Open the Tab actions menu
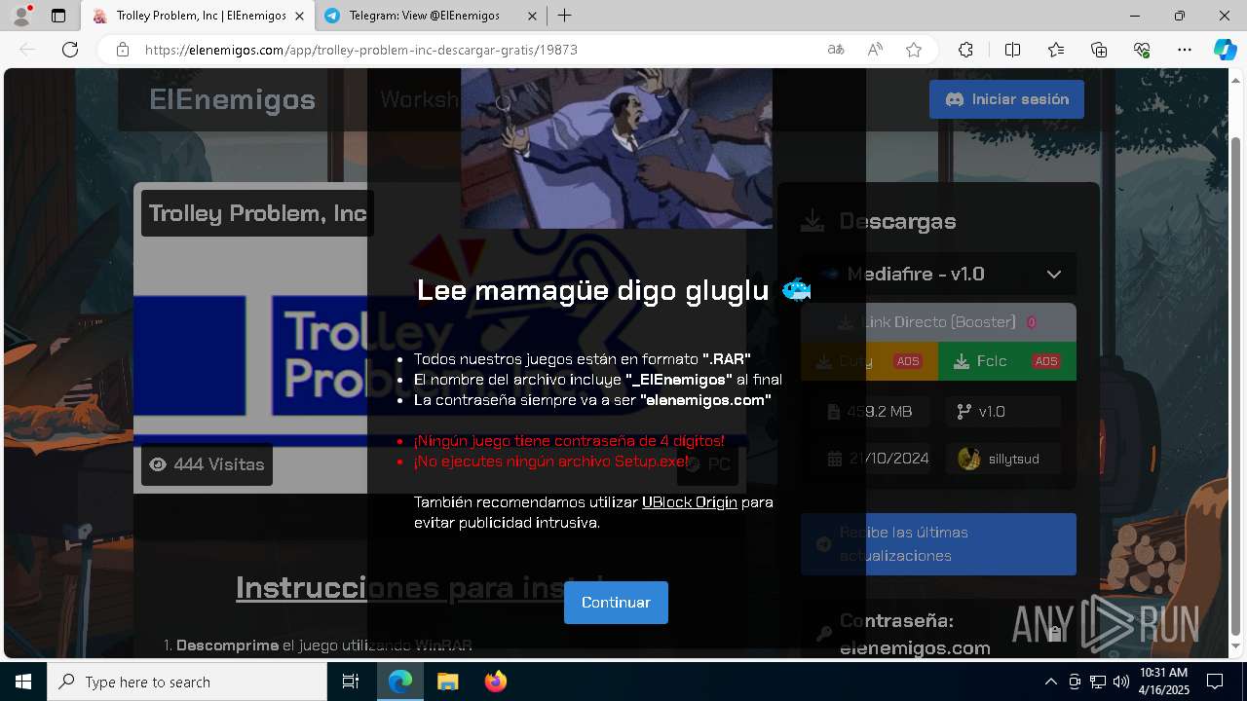1247x701 pixels. (58, 16)
